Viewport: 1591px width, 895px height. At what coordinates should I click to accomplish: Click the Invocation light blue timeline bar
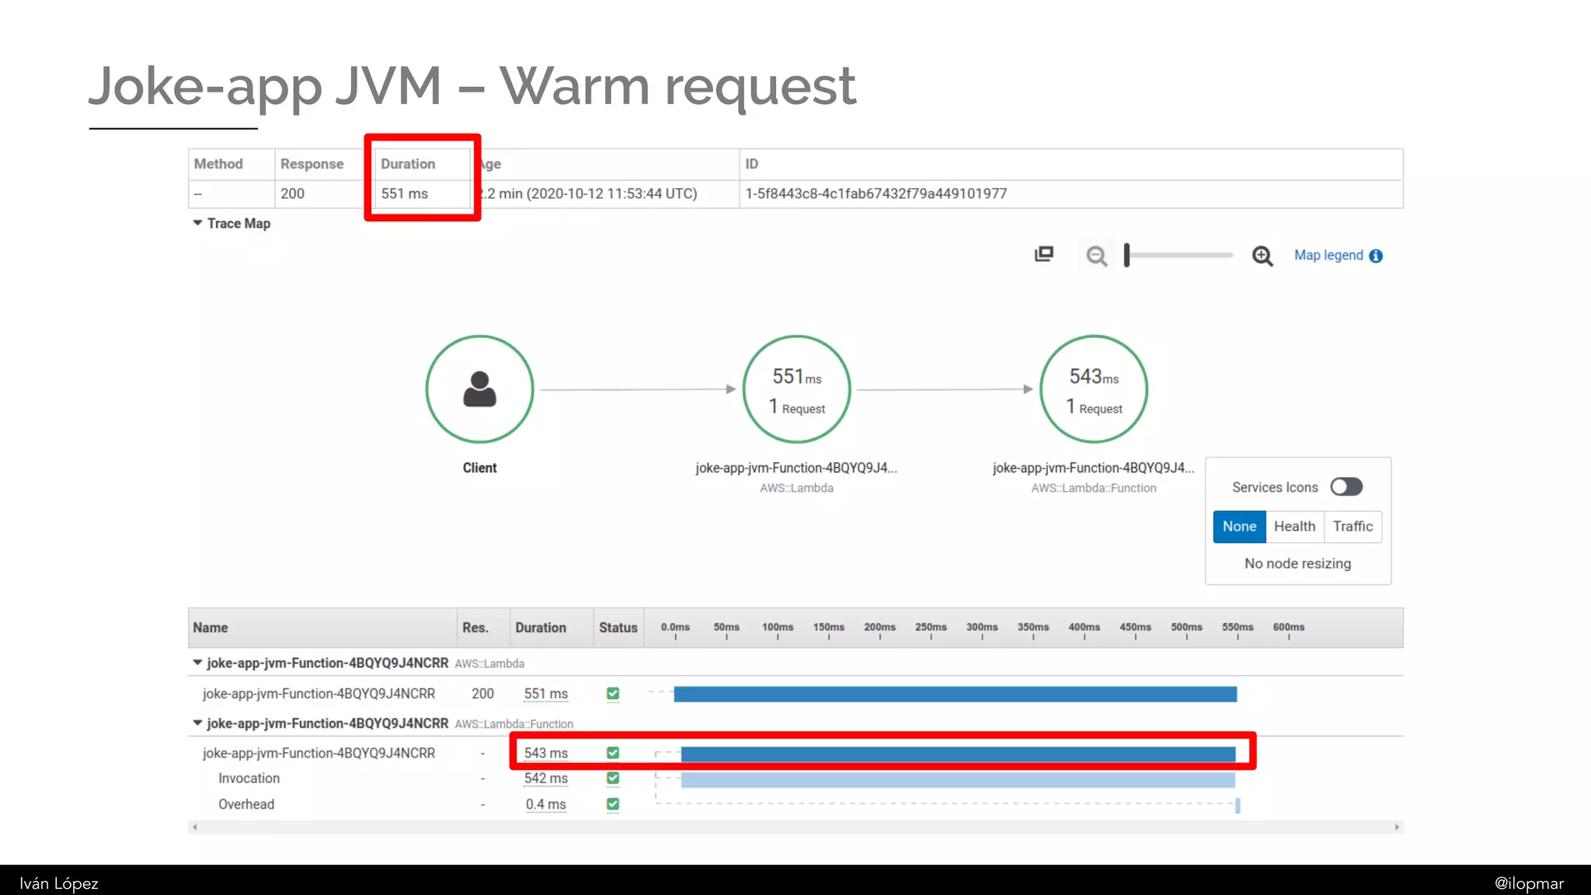pyautogui.click(x=958, y=780)
